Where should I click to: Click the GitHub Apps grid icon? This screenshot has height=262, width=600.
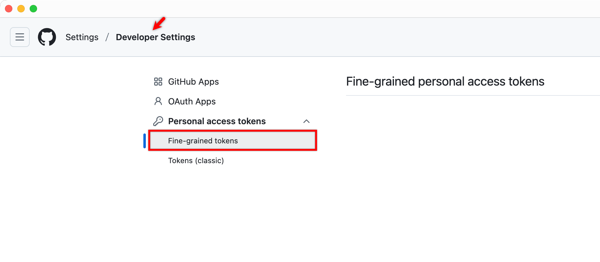(x=158, y=82)
